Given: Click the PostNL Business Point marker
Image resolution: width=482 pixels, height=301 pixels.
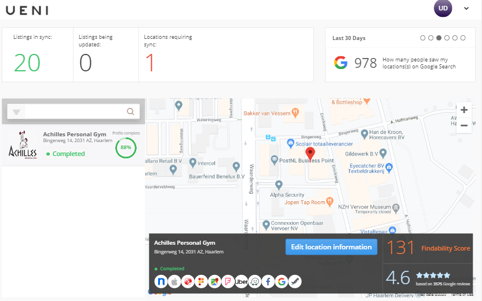Looking at the screenshot, I should pos(274,159).
